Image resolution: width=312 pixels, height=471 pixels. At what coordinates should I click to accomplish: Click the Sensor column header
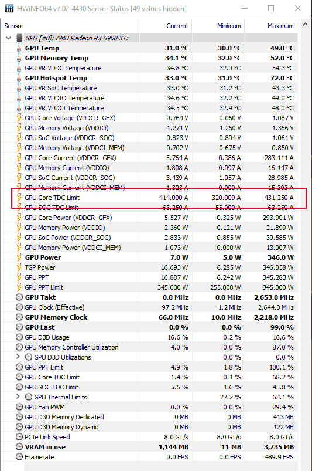click(x=70, y=26)
